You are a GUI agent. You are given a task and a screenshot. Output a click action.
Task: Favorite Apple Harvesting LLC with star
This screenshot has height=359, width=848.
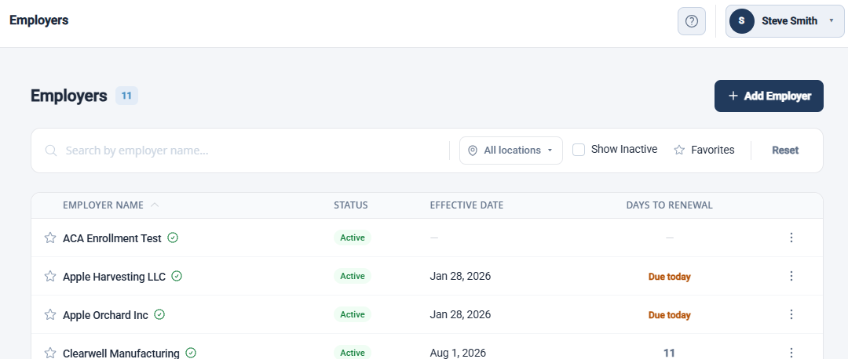pos(49,276)
